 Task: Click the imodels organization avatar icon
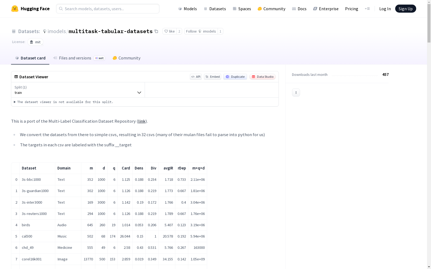45,31
